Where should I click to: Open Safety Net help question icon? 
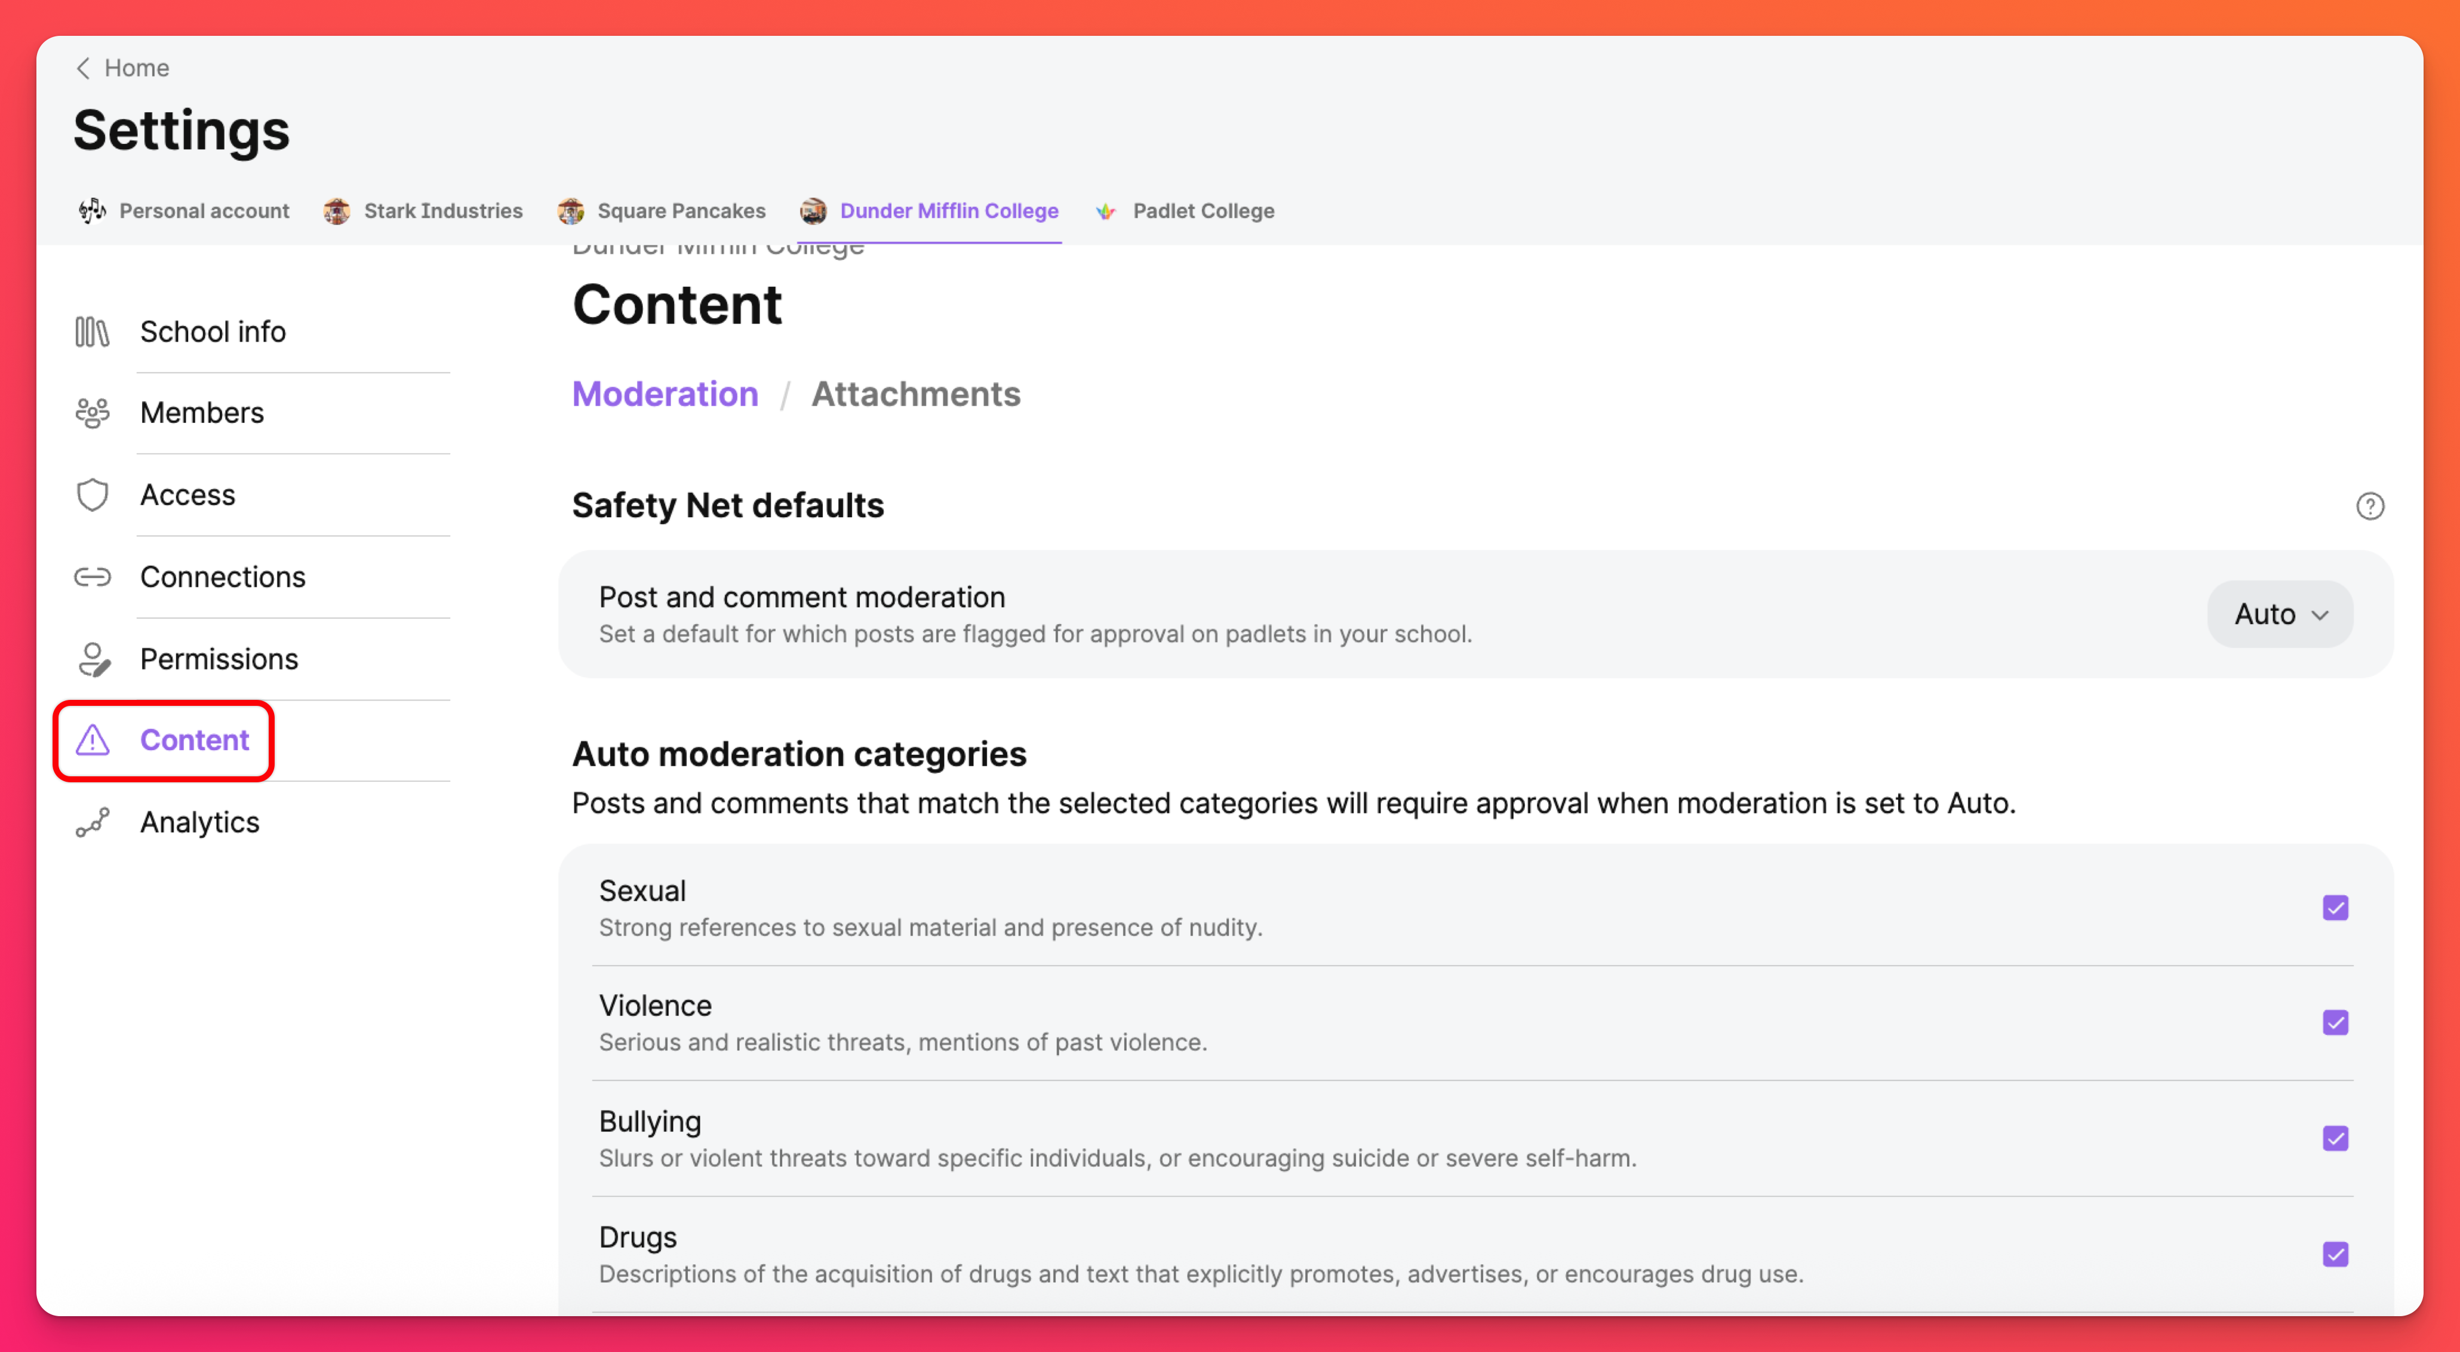(2369, 505)
